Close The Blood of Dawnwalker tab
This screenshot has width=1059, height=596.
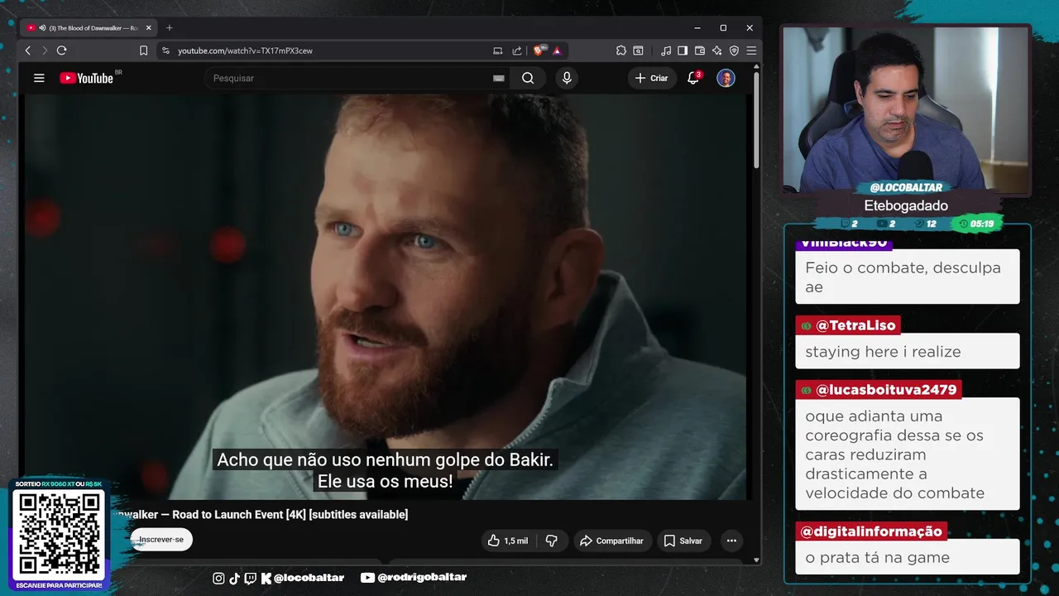149,28
